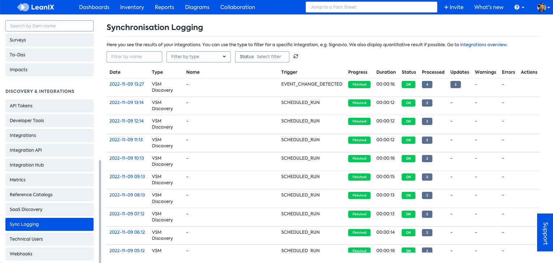Open the Reports menu
The image size is (553, 263).
pyautogui.click(x=164, y=7)
